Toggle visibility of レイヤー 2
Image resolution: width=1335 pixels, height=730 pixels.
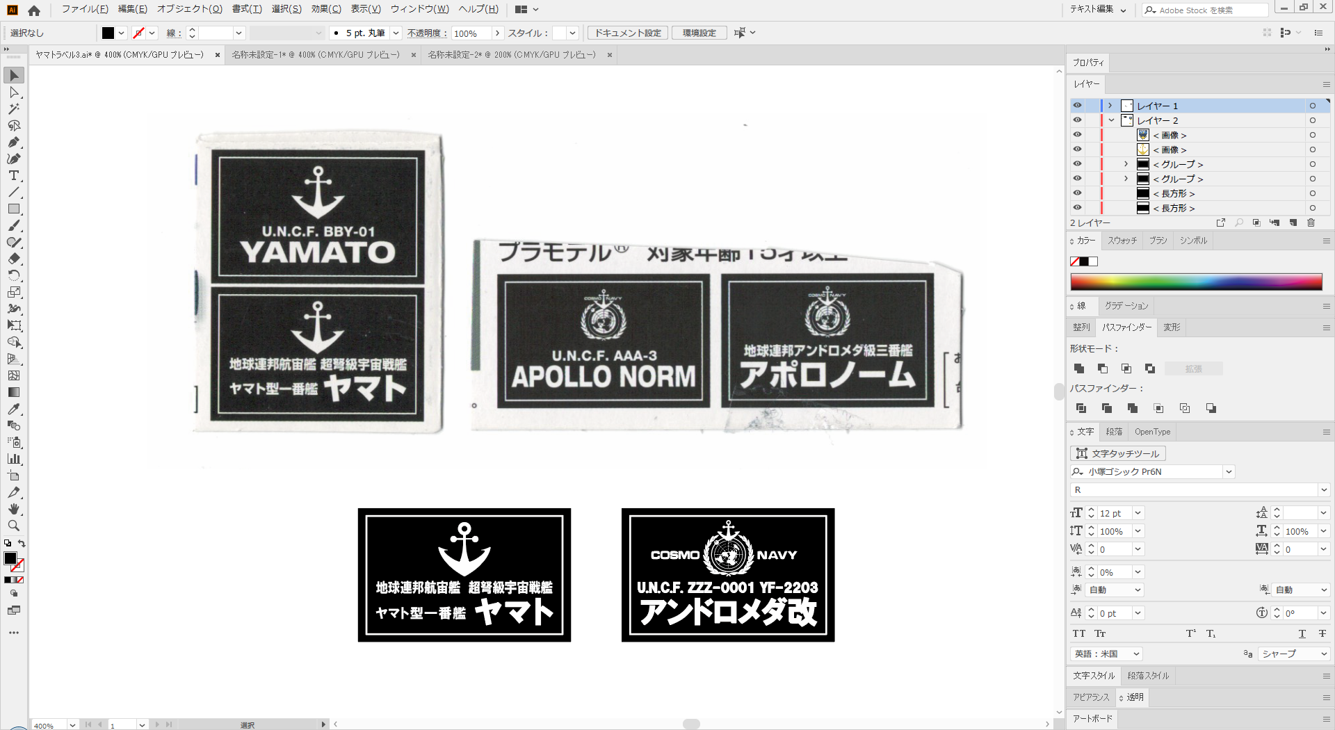pyautogui.click(x=1077, y=120)
